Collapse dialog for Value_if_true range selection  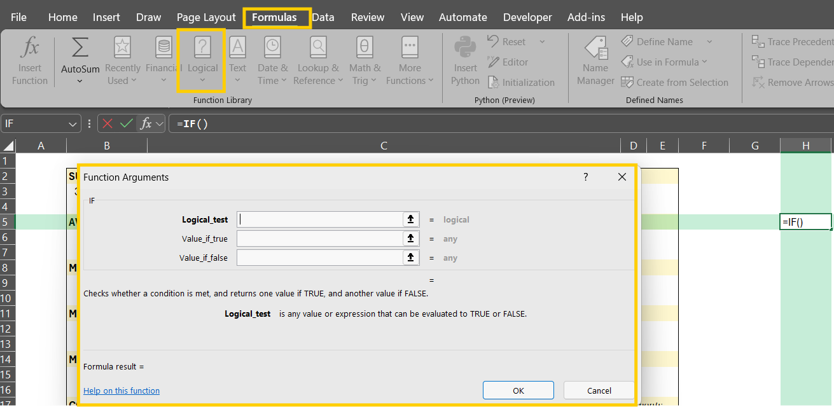click(x=411, y=238)
